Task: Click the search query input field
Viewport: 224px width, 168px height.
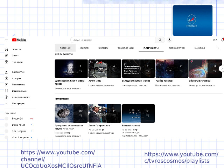Action: point(113,40)
